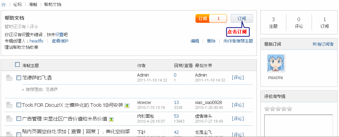Open thread 范德萨的飞洒

click(37, 78)
